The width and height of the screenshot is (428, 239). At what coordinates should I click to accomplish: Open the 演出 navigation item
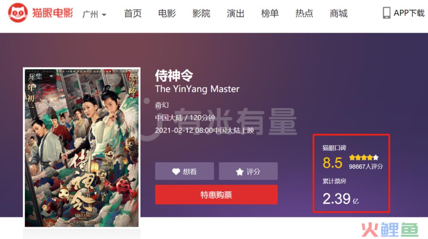235,13
